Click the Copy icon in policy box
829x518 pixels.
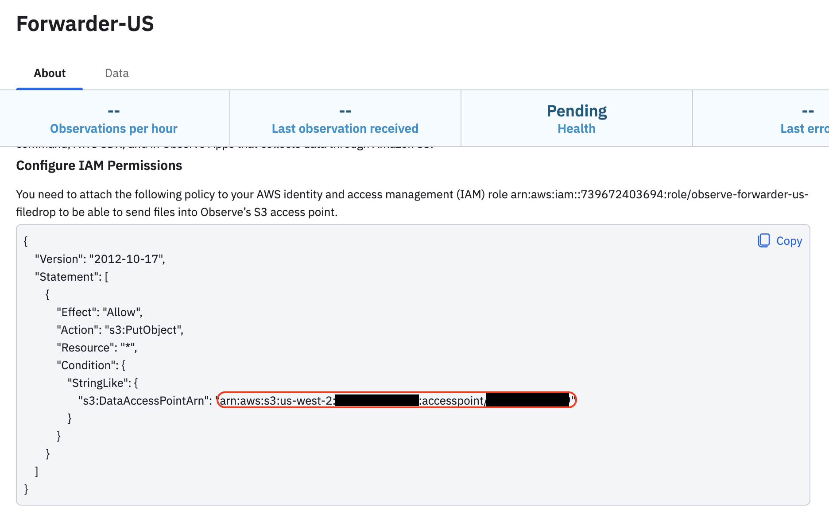pos(763,240)
